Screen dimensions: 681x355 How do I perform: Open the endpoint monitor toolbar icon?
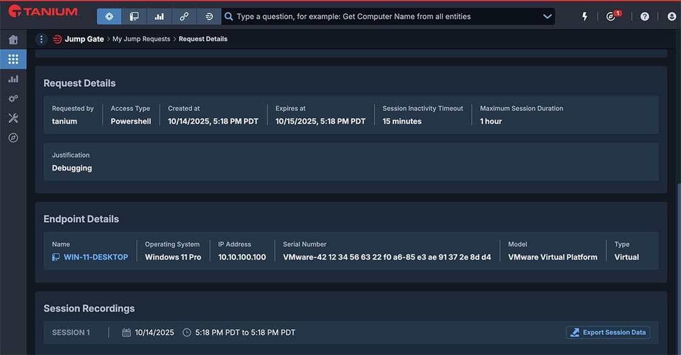(134, 16)
